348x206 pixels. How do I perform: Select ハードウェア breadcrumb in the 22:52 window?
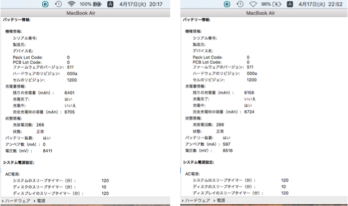(197, 200)
